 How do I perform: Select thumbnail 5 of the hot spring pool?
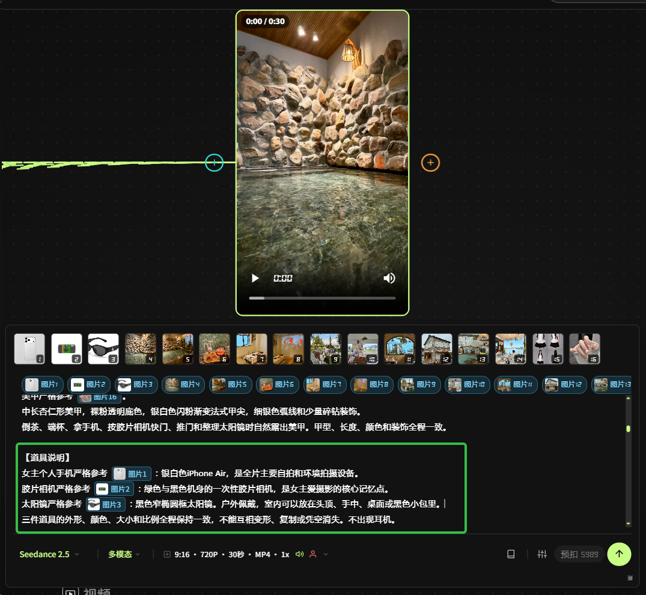pos(177,349)
